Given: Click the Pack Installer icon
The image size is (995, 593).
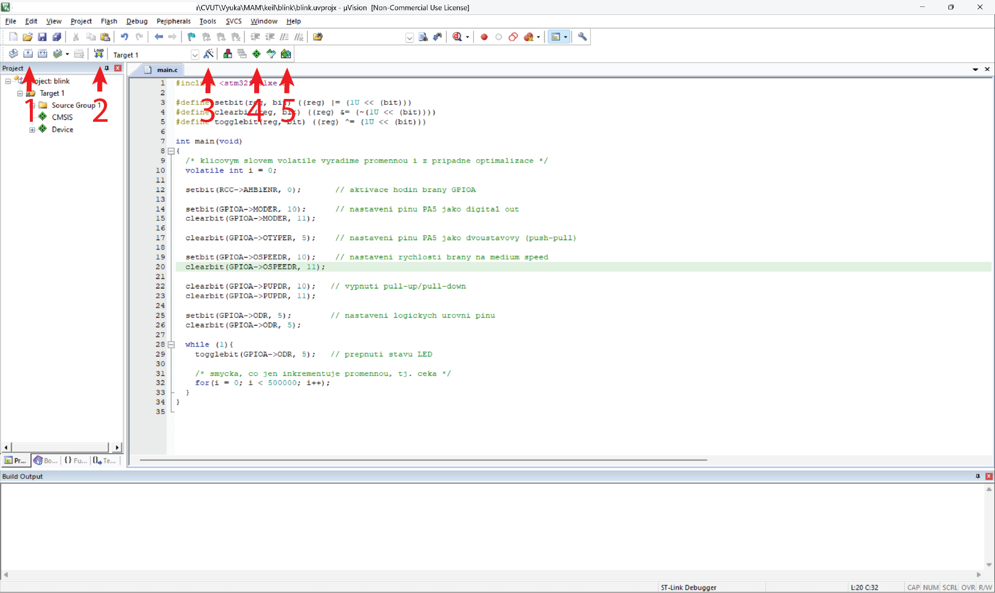Looking at the screenshot, I should tap(286, 54).
